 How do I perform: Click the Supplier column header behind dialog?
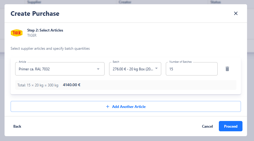click(34, 2)
